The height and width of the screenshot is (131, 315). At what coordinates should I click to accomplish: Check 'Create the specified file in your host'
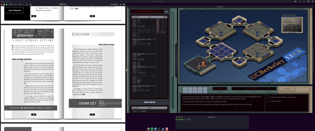268,97
